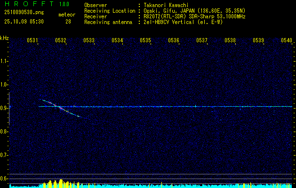Viewport: 296px width, 188px height.
Task: Click the observer name Takanori Kawachi
Action: pos(166,5)
